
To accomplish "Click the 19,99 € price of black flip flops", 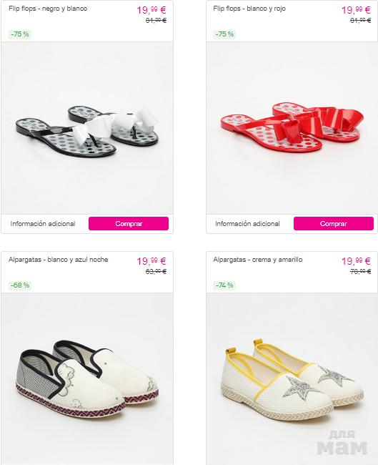I will click(151, 10).
